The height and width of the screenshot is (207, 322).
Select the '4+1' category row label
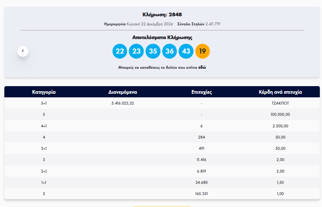pos(44,126)
